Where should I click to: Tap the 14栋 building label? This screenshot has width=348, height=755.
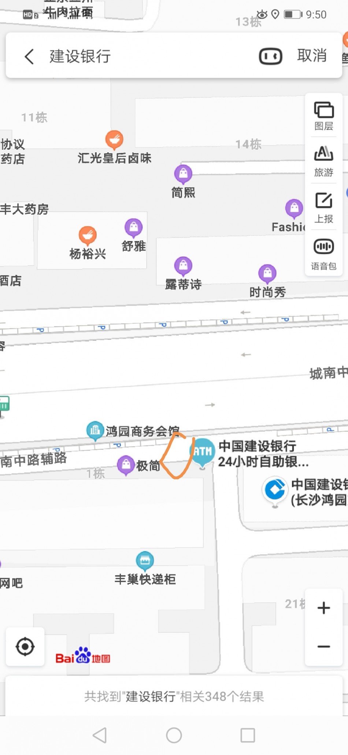(x=248, y=144)
